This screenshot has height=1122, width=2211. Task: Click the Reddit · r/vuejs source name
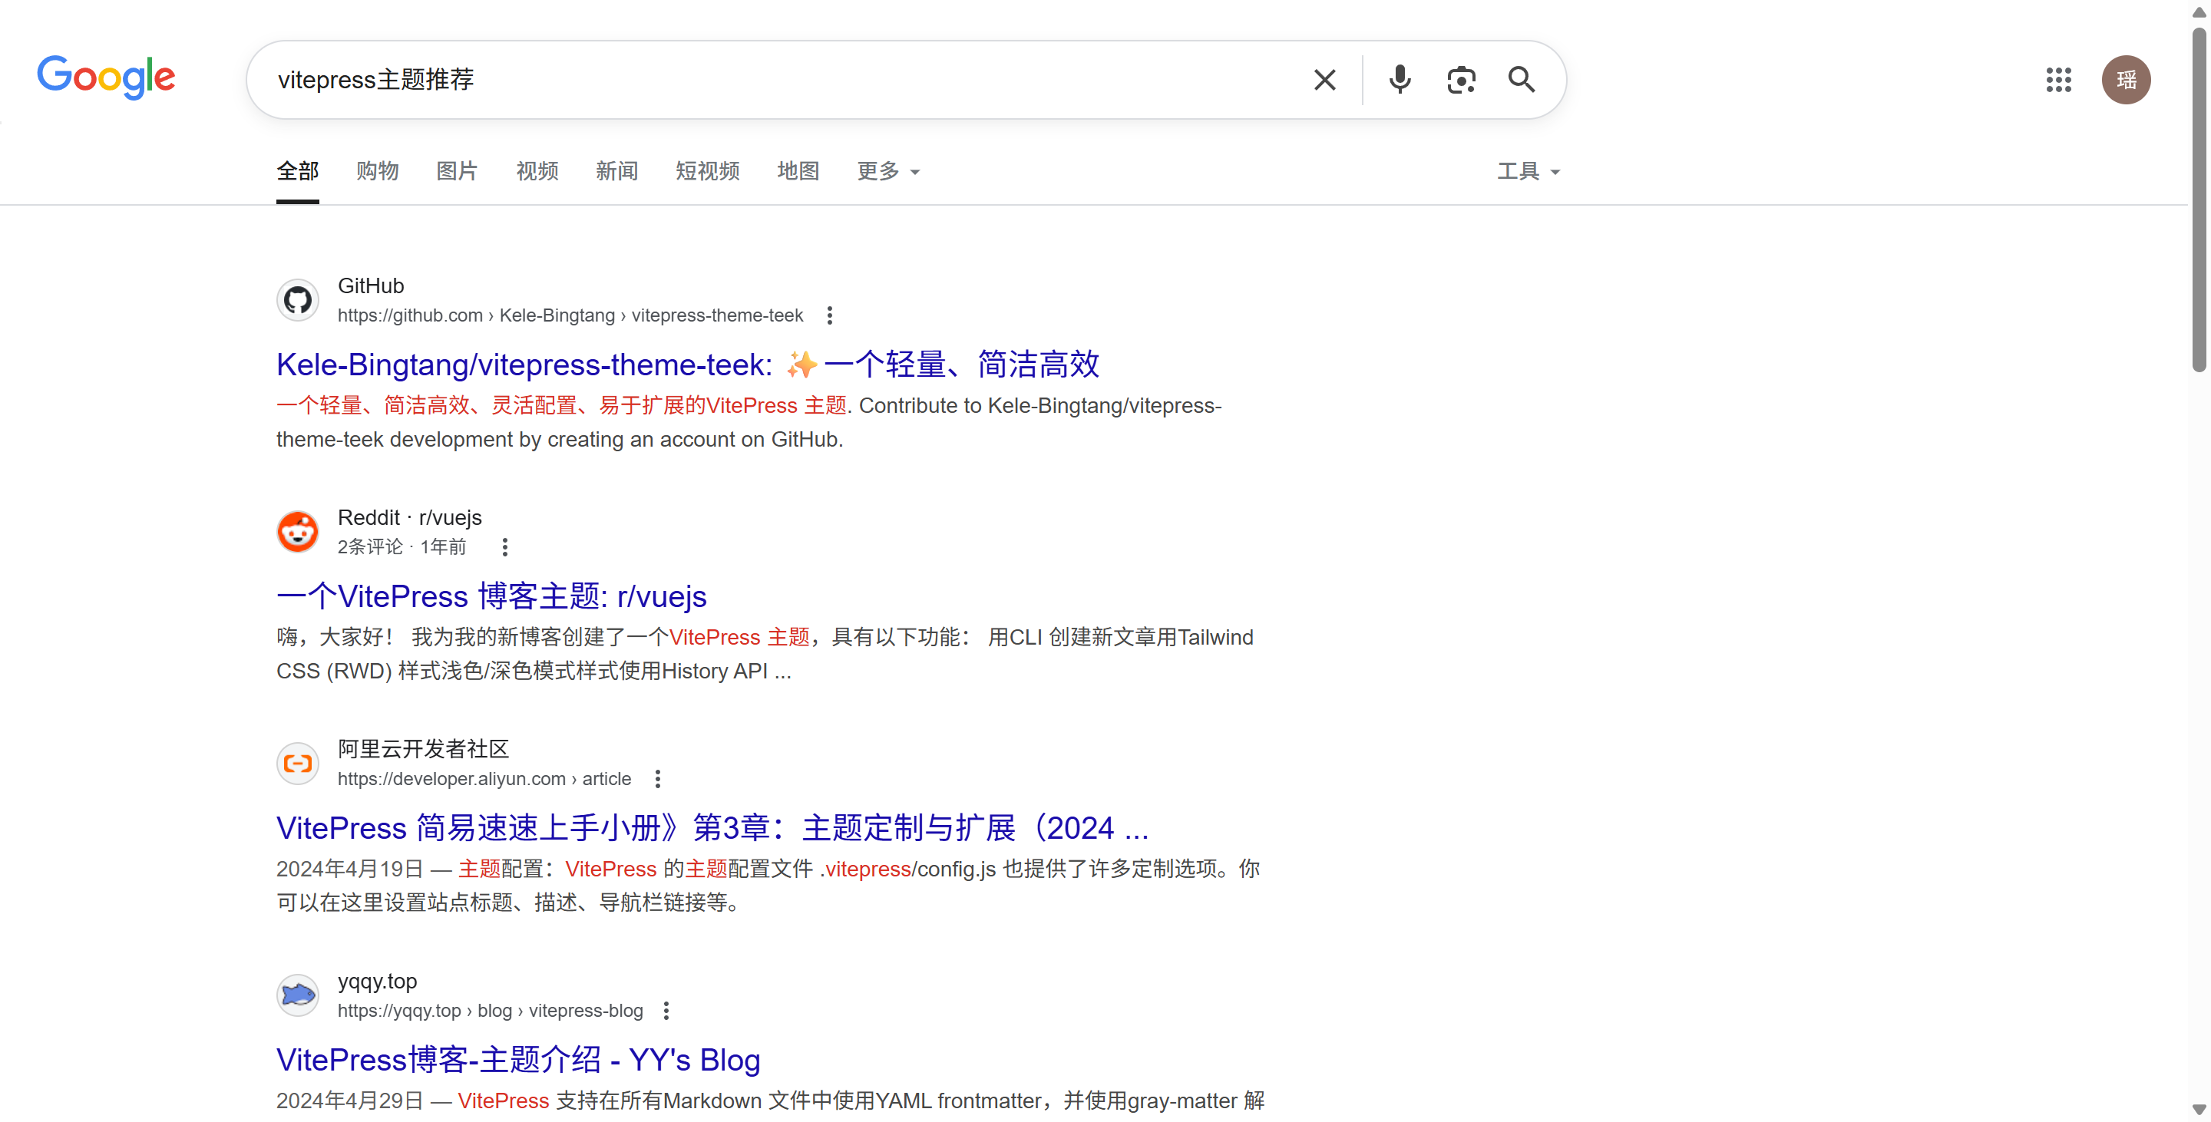point(409,517)
